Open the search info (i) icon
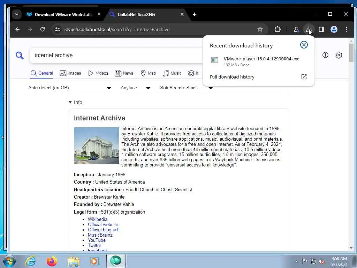This screenshot has width=357, height=268. (325, 55)
